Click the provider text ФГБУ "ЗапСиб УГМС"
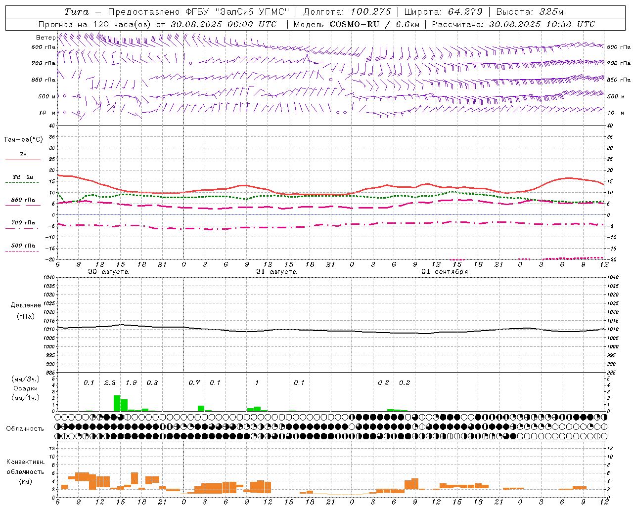This screenshot has width=633, height=506. point(236,12)
